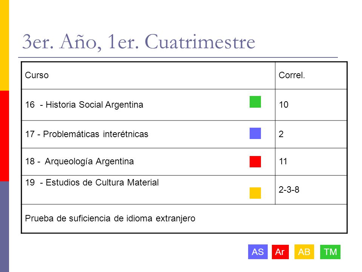
Task: Select the row 17 - Problemáticas interétnicas
Action: (x=184, y=134)
